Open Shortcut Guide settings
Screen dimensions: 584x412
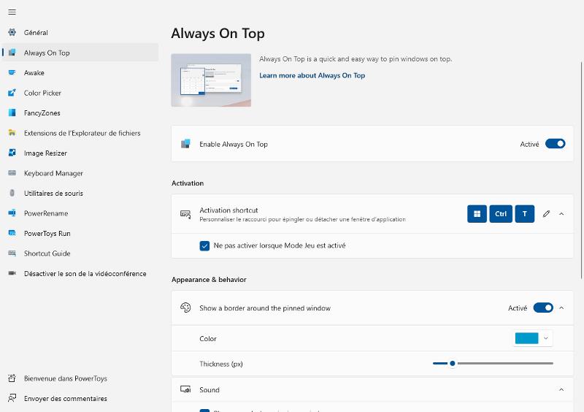pos(80,253)
